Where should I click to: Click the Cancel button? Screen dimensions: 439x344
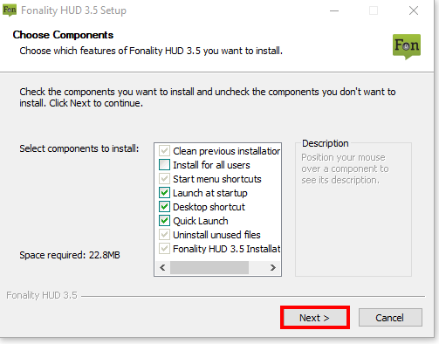point(390,318)
